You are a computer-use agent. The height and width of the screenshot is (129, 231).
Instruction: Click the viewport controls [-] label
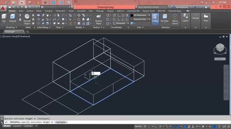1,37
